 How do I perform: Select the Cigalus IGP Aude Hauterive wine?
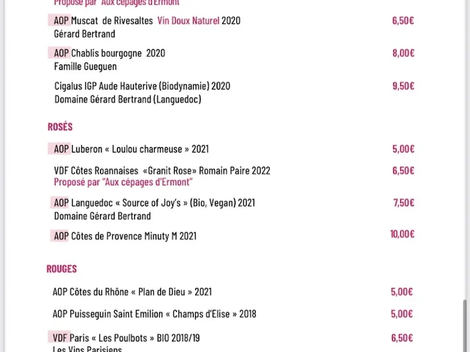[142, 86]
